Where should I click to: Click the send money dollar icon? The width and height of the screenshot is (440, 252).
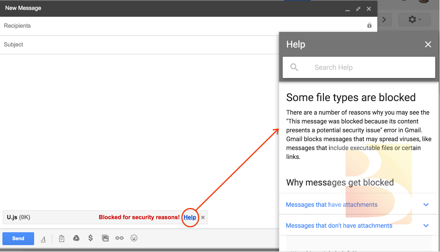pyautogui.click(x=90, y=238)
